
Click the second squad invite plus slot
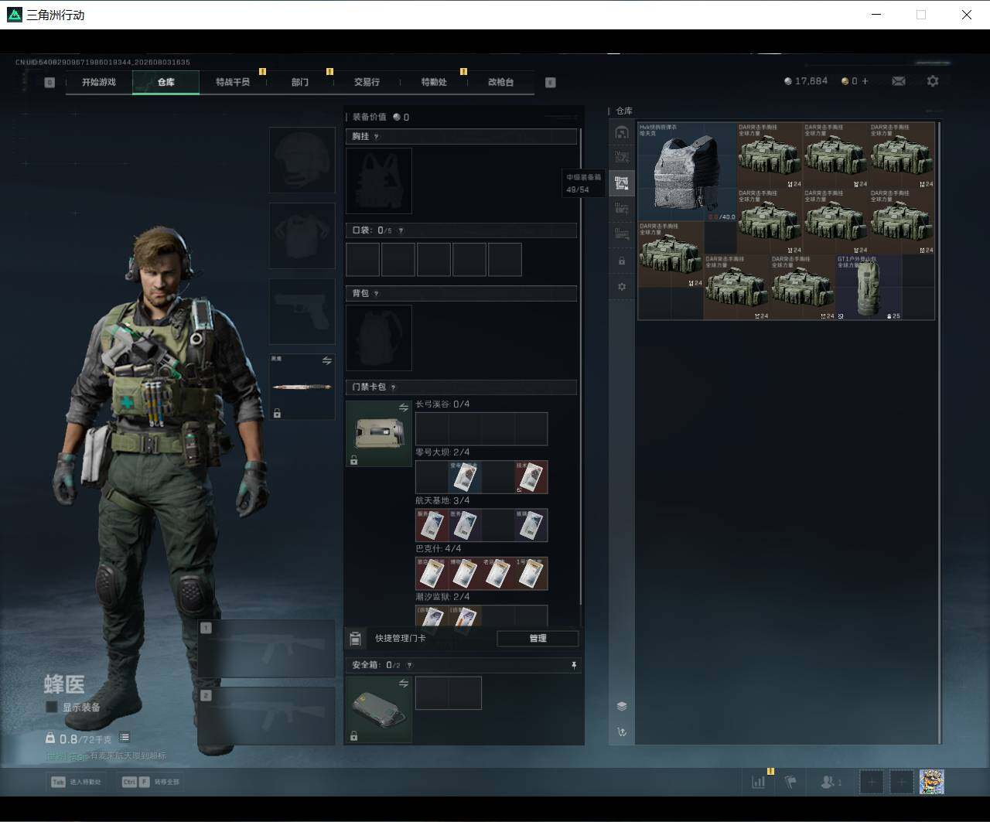901,782
